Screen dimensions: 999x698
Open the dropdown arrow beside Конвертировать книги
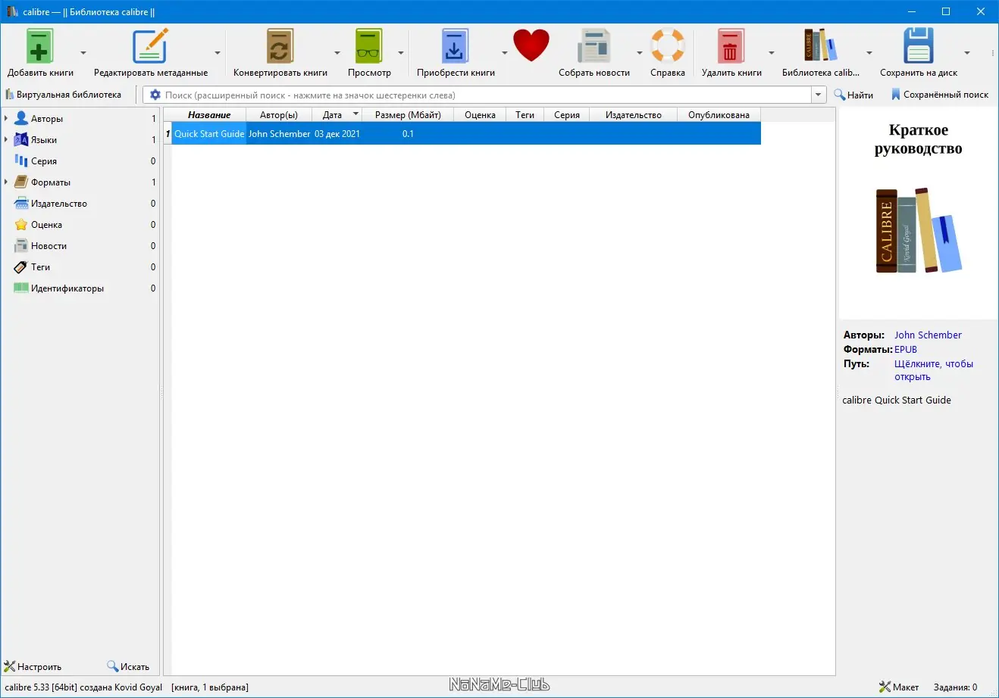(337, 53)
